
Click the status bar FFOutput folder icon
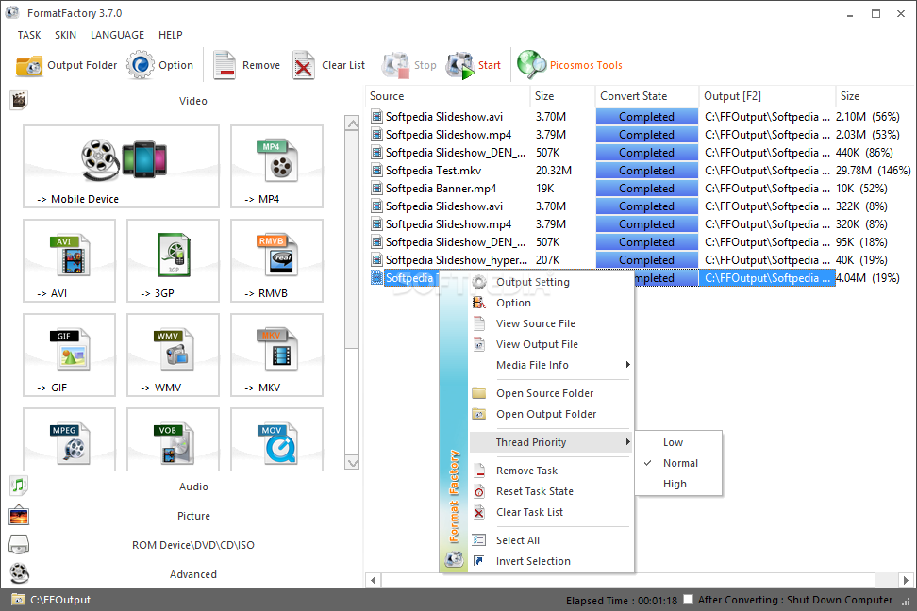pyautogui.click(x=18, y=600)
